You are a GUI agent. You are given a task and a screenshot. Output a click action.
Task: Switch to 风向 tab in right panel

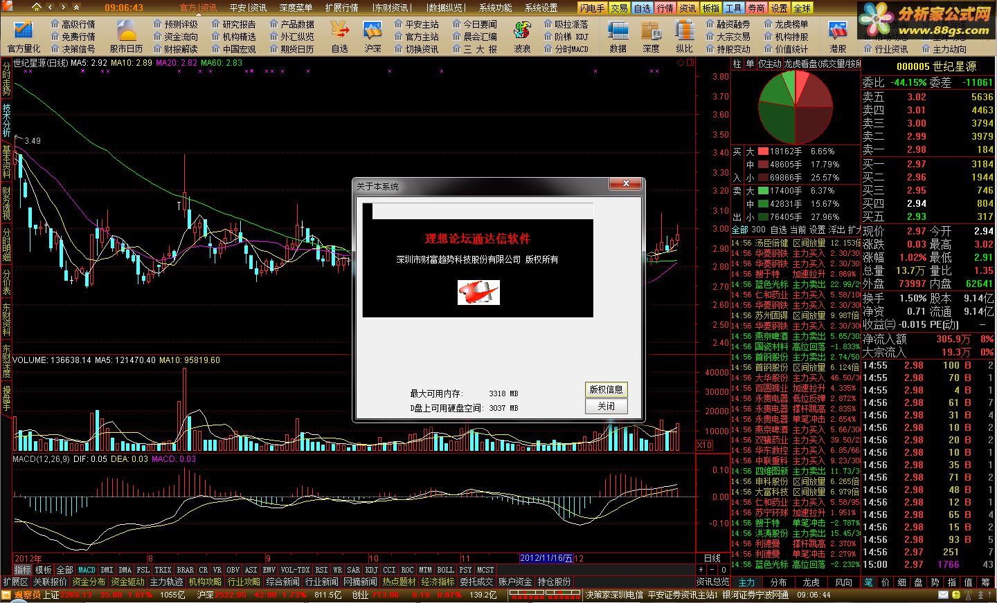click(843, 582)
